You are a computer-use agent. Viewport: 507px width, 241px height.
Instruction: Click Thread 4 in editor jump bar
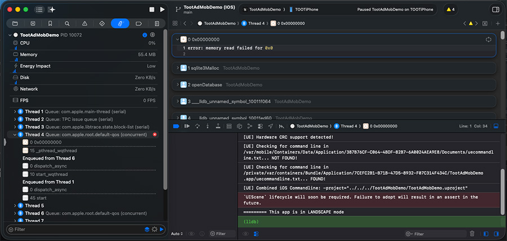(x=253, y=23)
